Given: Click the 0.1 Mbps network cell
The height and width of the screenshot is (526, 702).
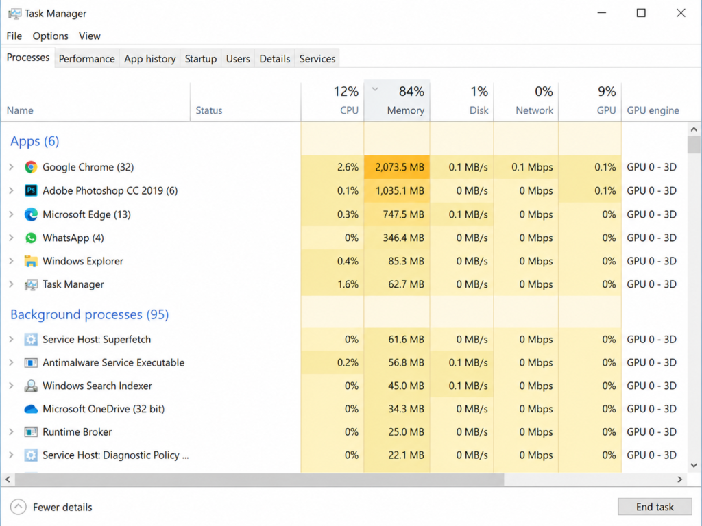Looking at the screenshot, I should pyautogui.click(x=526, y=167).
